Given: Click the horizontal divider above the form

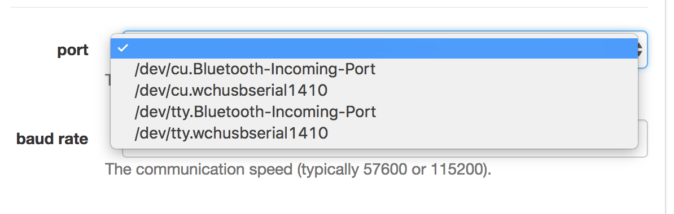Looking at the screenshot, I should pos(329,7).
